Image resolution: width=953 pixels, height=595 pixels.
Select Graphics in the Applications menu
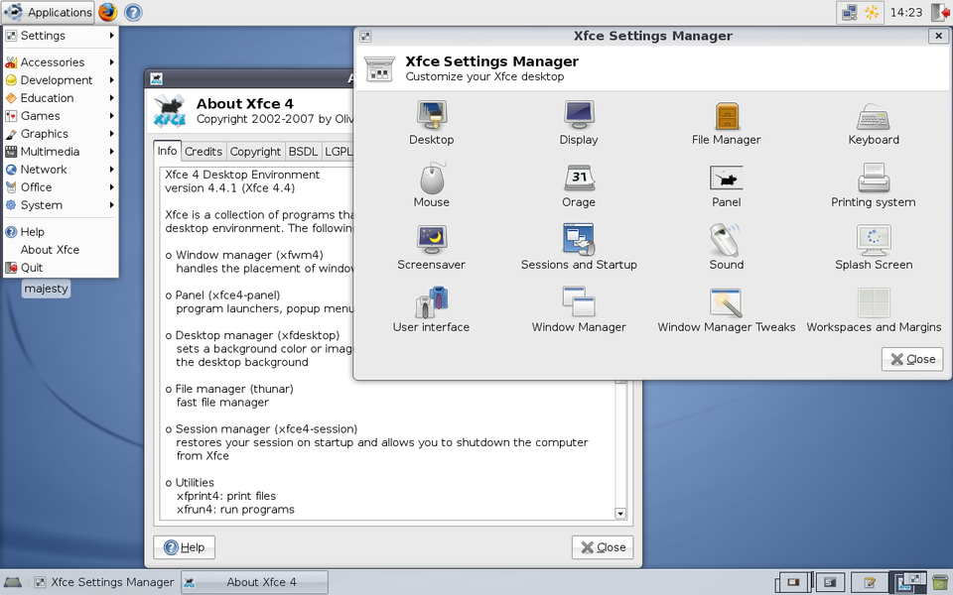pos(61,134)
